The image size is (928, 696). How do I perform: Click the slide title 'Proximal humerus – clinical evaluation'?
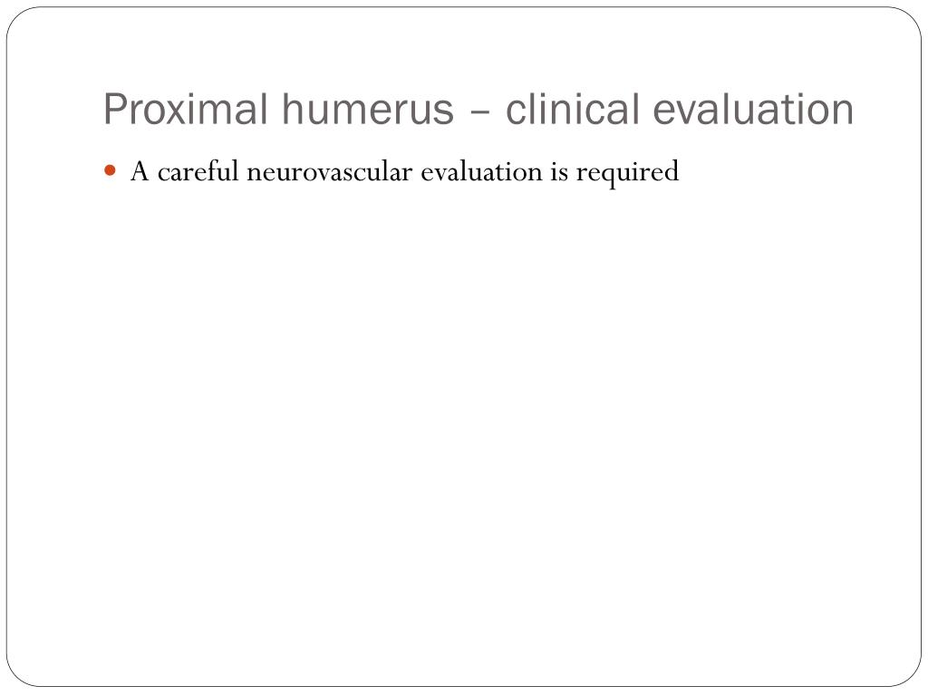[478, 110]
